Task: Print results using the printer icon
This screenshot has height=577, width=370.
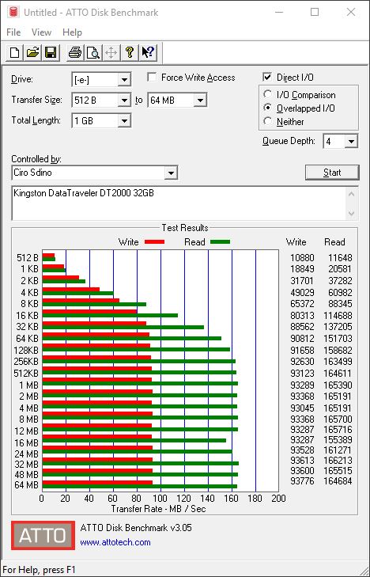Action: [75, 52]
